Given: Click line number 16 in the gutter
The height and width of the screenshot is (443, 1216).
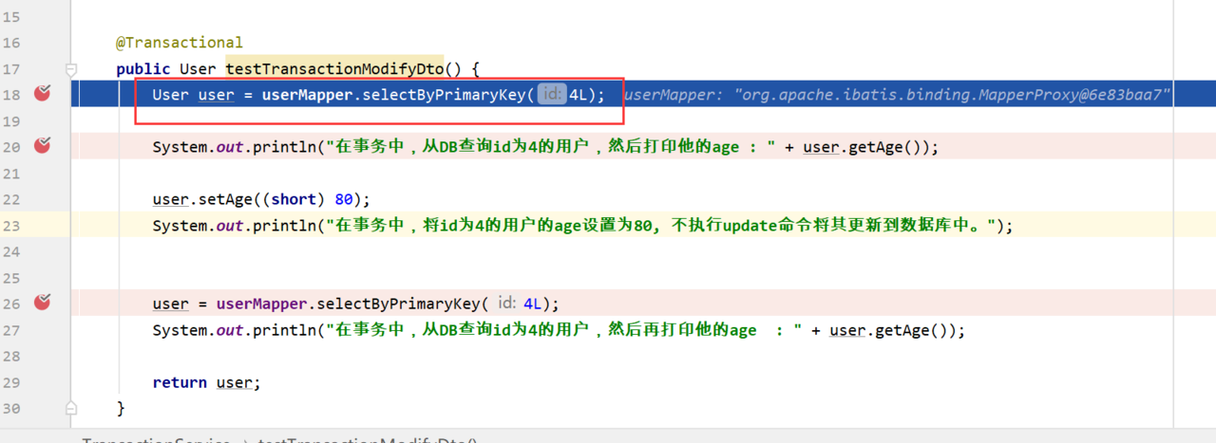Looking at the screenshot, I should coord(11,43).
